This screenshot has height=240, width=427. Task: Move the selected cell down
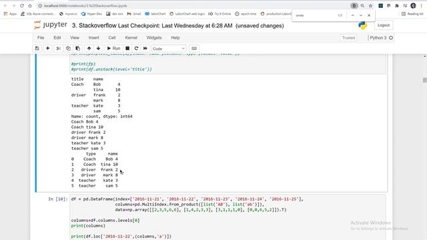pos(98,49)
